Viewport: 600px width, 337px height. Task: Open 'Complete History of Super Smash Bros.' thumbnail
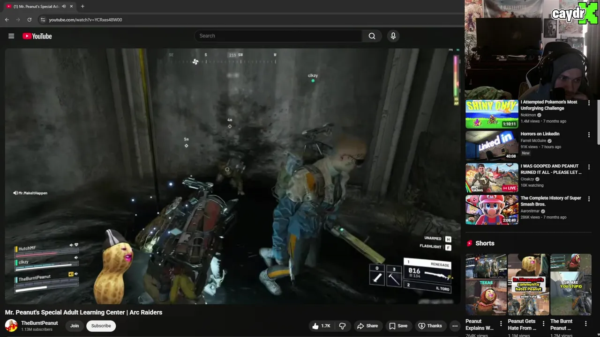coord(492,210)
